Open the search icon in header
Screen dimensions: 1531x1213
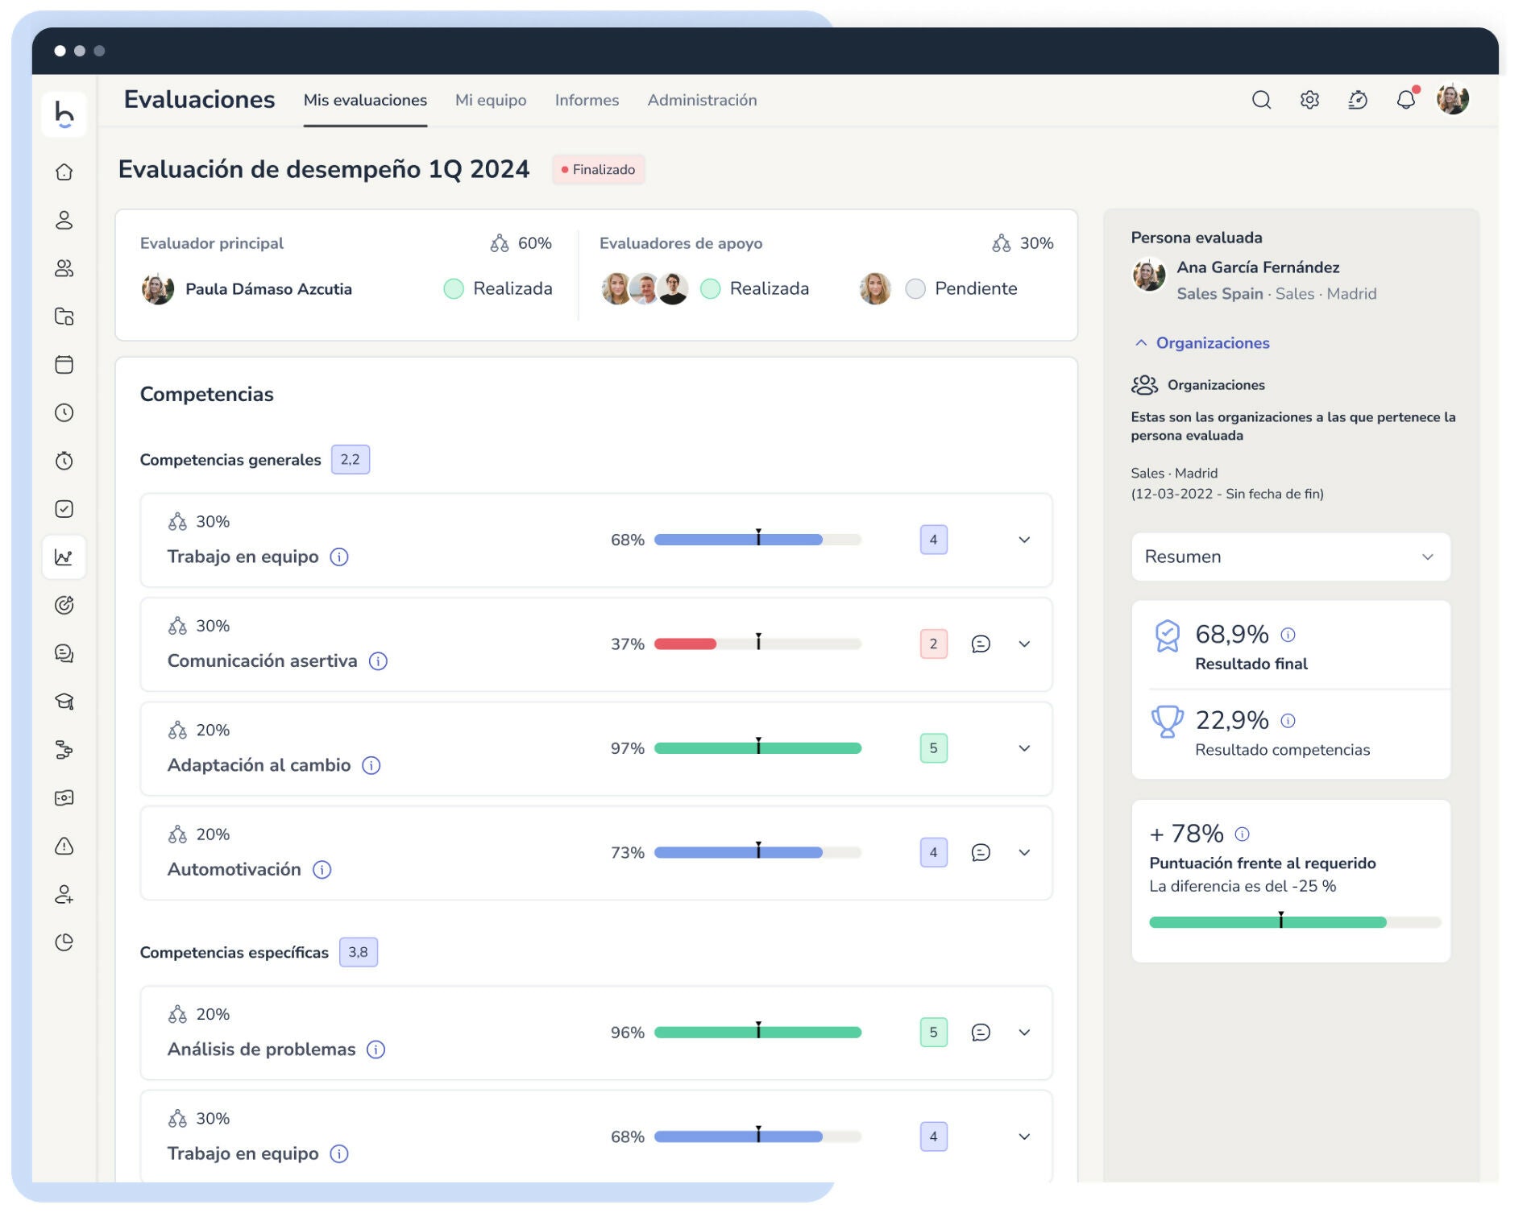point(1261,100)
